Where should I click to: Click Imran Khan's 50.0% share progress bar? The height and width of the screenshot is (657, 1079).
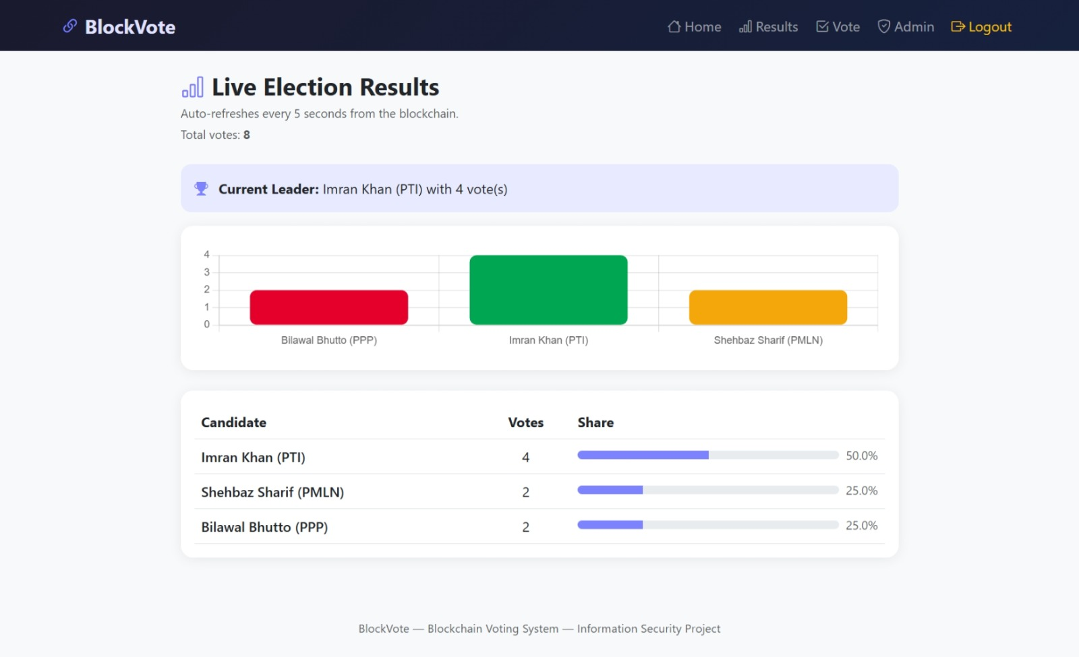707,456
